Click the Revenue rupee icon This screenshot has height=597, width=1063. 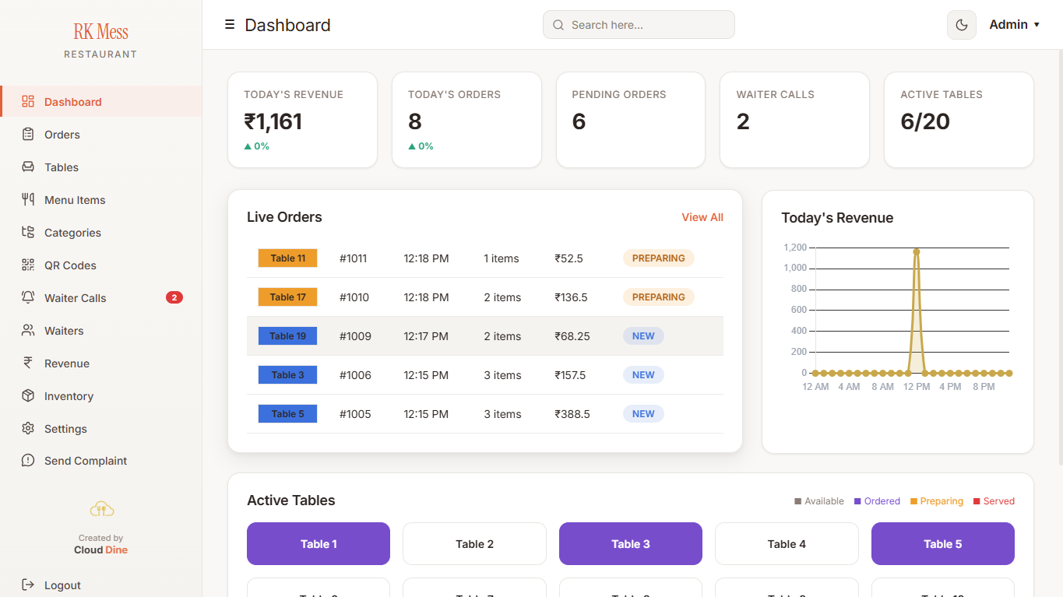click(x=28, y=363)
